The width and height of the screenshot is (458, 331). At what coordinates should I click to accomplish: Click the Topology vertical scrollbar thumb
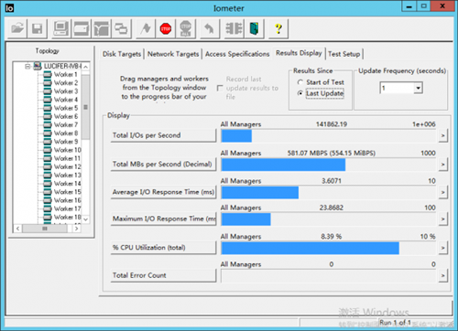[x=86, y=107]
